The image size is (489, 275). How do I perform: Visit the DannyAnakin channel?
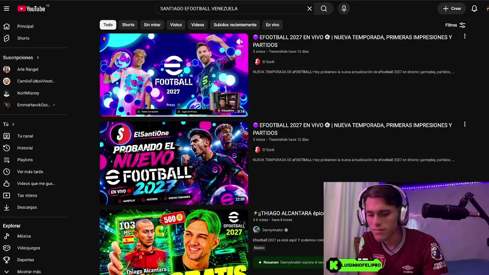coord(273,230)
